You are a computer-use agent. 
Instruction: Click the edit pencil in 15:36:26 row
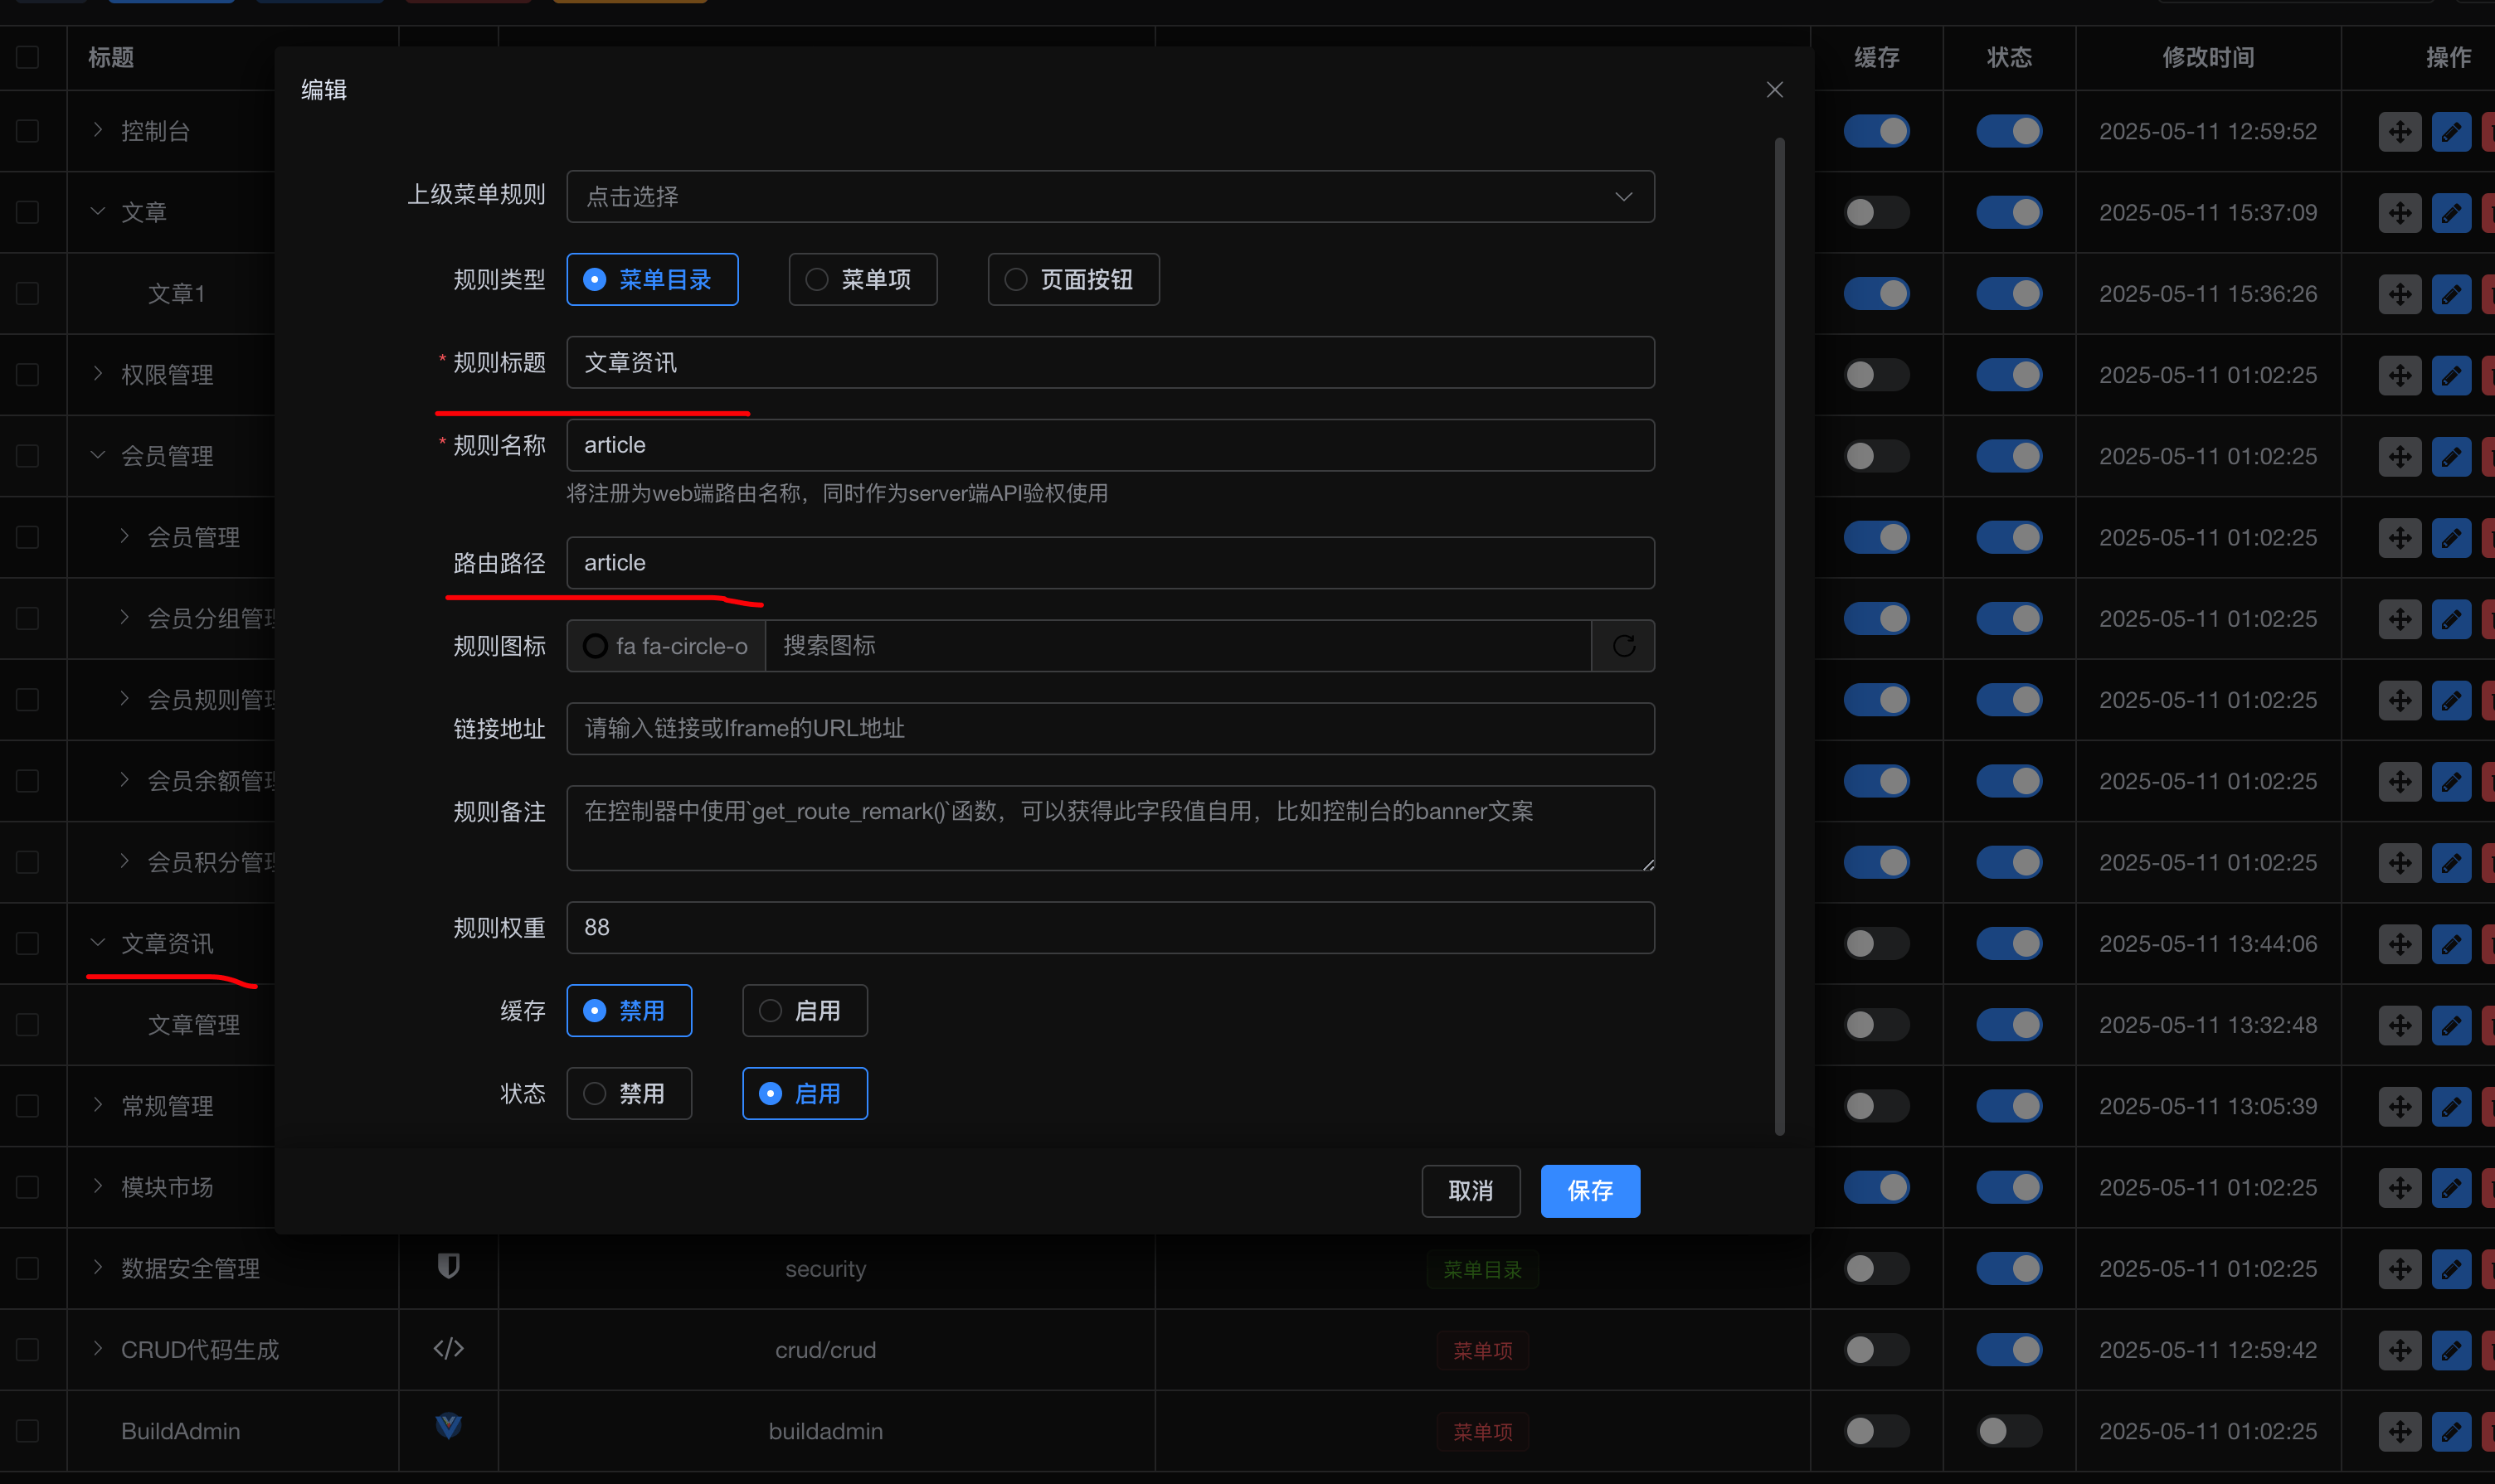pyautogui.click(x=2451, y=294)
